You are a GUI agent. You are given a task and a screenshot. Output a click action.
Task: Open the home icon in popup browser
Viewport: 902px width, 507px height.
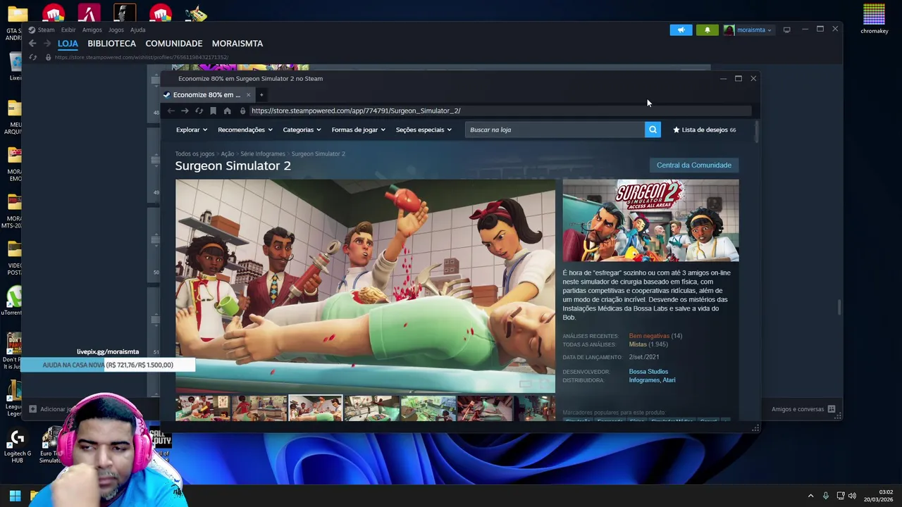(x=227, y=111)
